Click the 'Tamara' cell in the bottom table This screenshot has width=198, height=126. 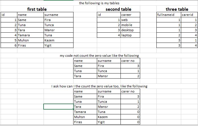coord(85,112)
